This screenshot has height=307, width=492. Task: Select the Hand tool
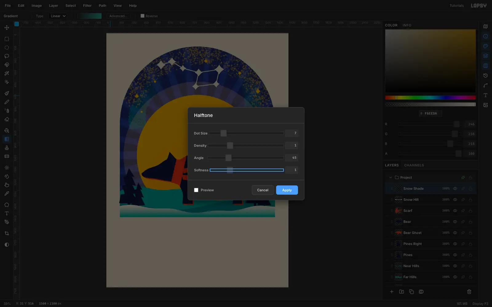click(x=7, y=185)
